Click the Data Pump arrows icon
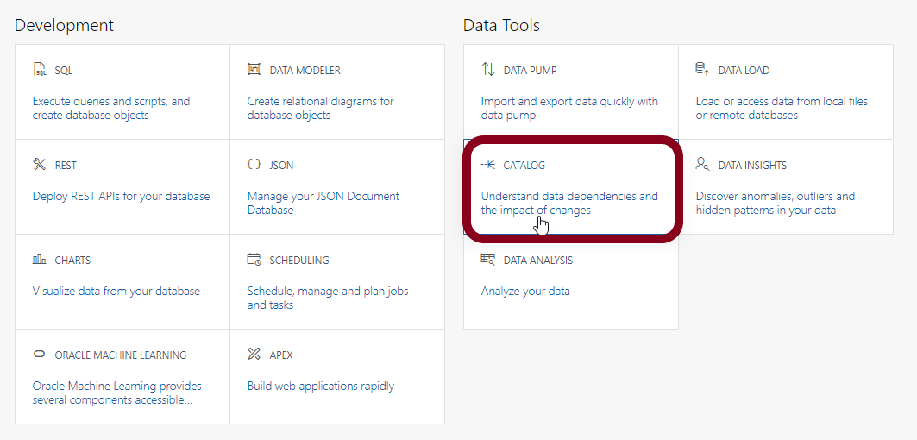The height and width of the screenshot is (440, 917). coord(488,70)
